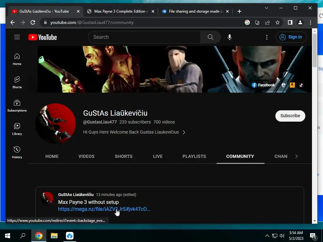Focus the YouTube Search field
323x242 pixels.
click(144, 37)
